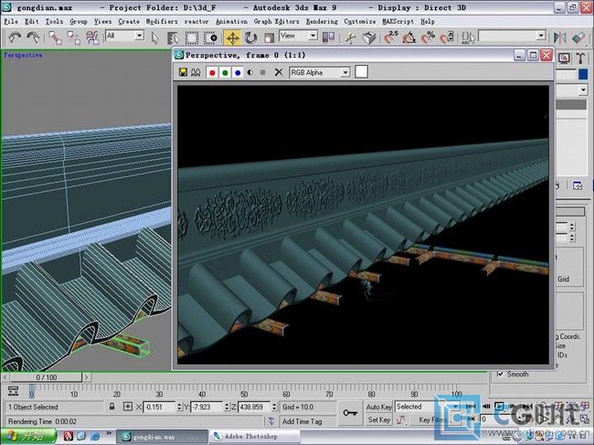The width and height of the screenshot is (594, 445).
Task: Click the white color swatch in render window
Action: coord(361,71)
